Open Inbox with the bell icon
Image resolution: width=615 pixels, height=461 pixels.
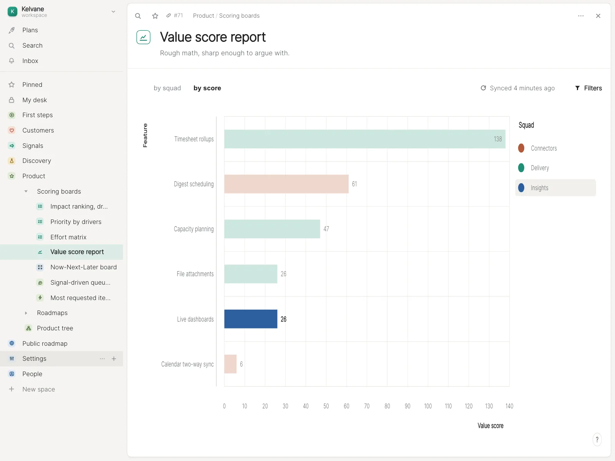click(x=12, y=61)
